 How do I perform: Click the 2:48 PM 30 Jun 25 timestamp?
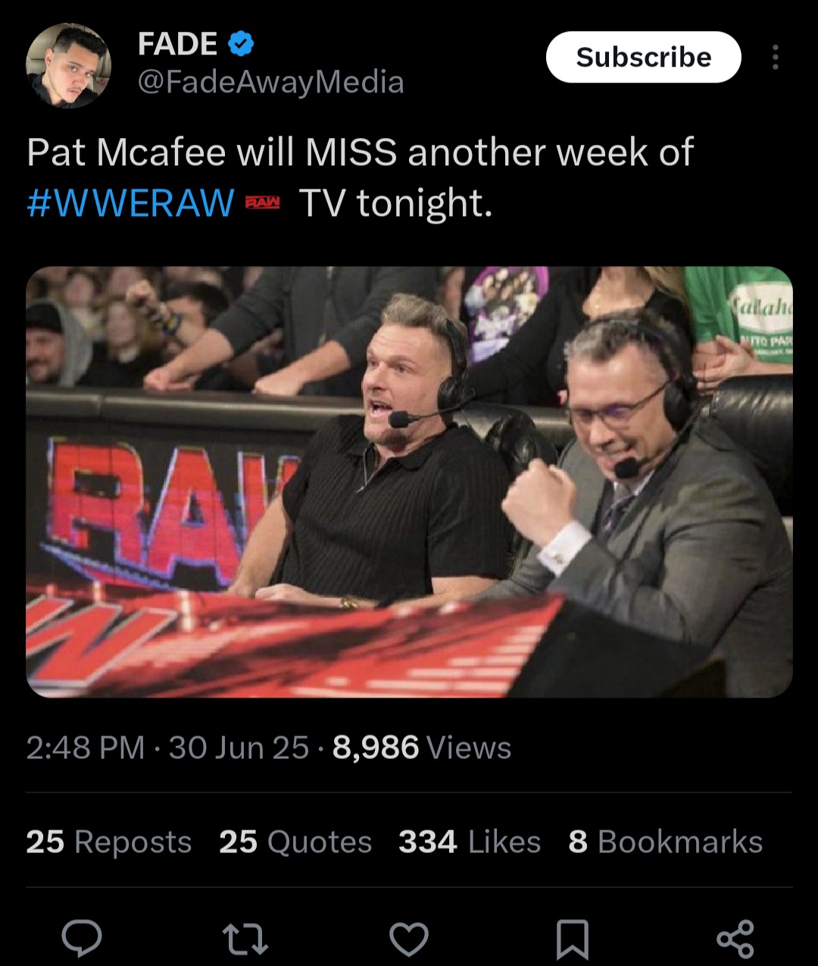(167, 748)
